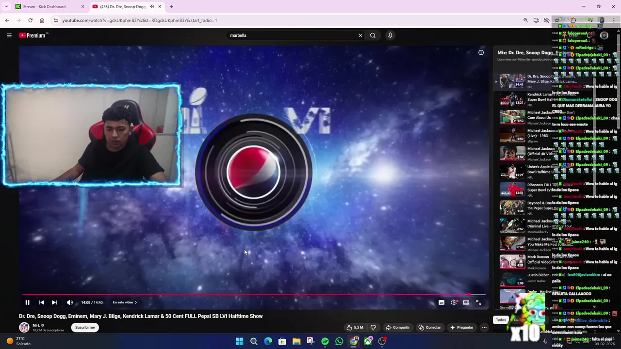Expand the 'En este video' chapters chevron
621x349 pixels.
(136, 302)
